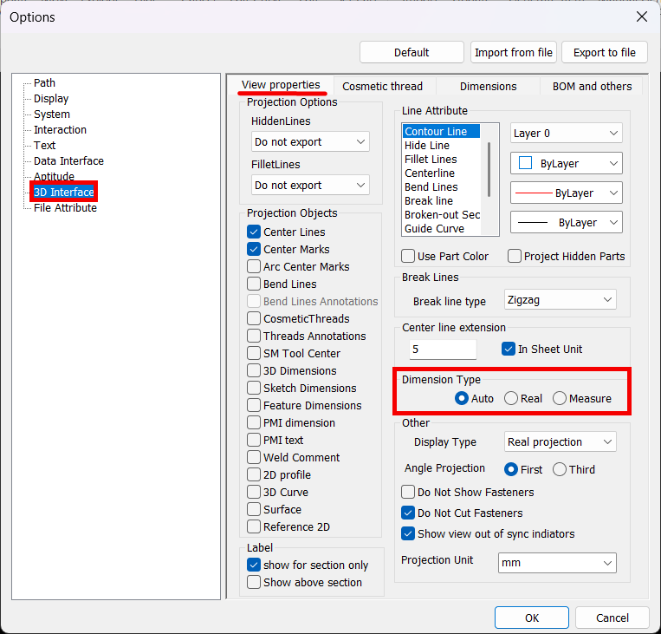Uncheck Center Marks checkbox
This screenshot has height=634, width=661.
pyautogui.click(x=254, y=249)
